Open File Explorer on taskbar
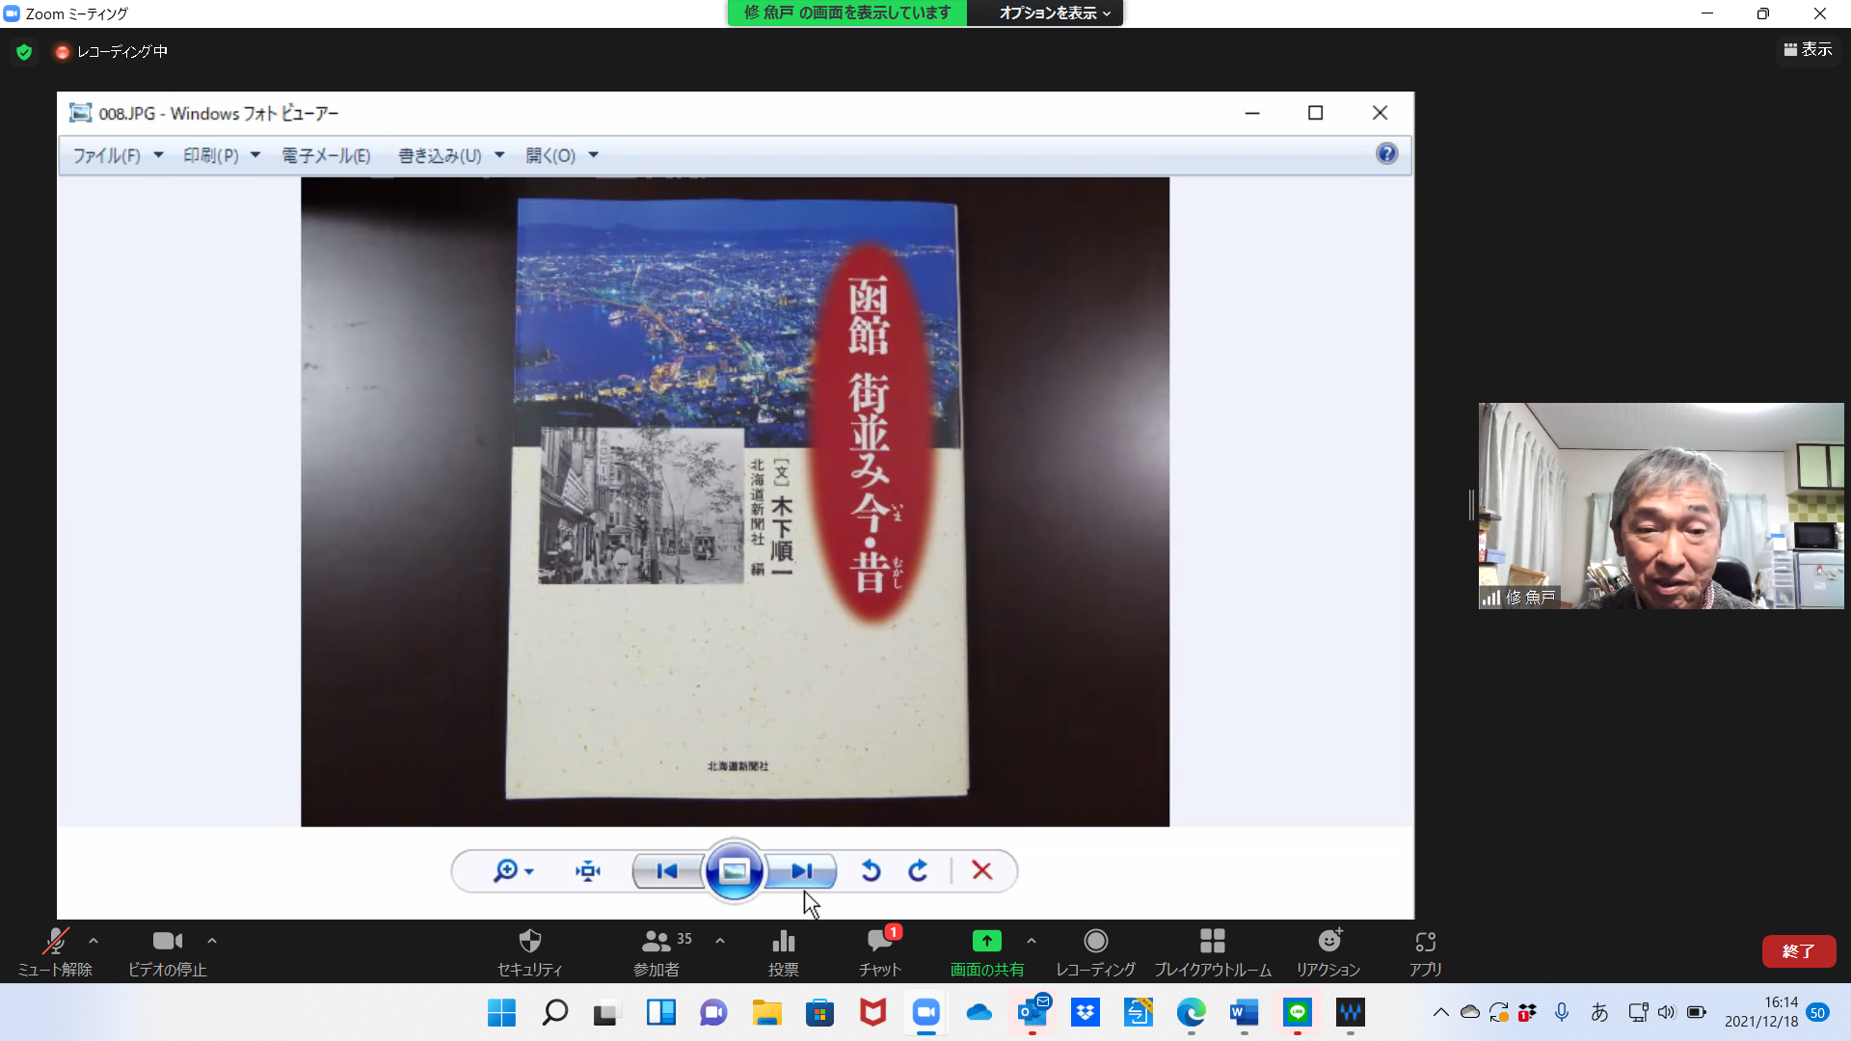Viewport: 1851px width, 1041px height. coord(767,1013)
